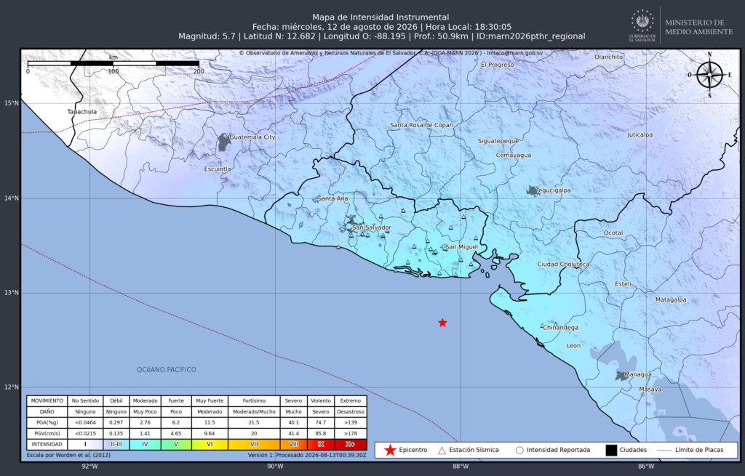
Task: Click the black Ciudades legend square
Action: coord(611,451)
